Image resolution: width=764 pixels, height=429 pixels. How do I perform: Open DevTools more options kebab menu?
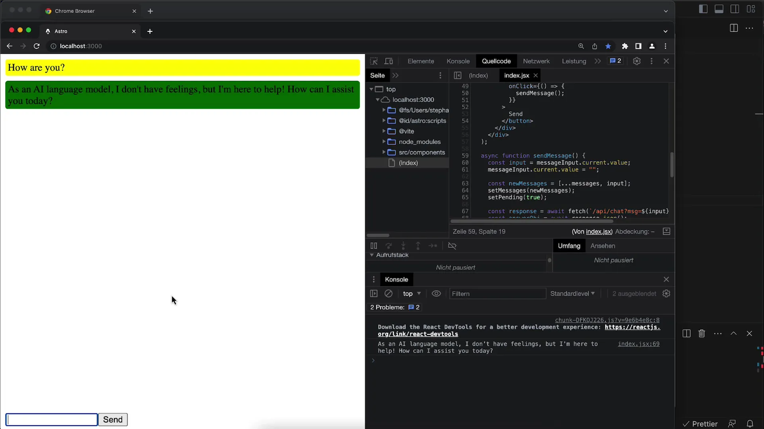(x=652, y=61)
